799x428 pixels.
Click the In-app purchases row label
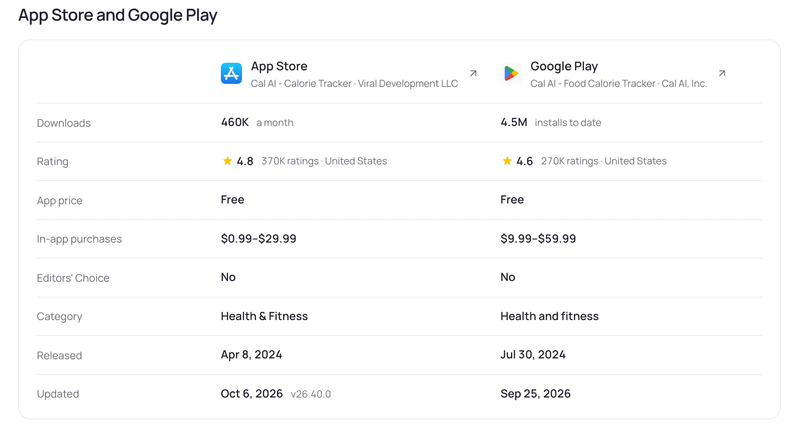[x=79, y=239]
